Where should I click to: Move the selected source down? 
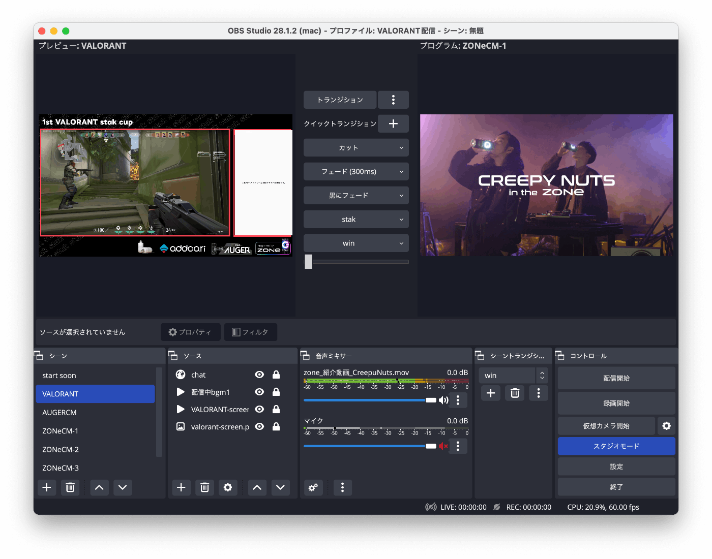(280, 487)
